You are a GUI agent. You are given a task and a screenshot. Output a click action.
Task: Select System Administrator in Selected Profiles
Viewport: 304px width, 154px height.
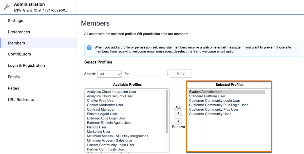pyautogui.click(x=227, y=92)
